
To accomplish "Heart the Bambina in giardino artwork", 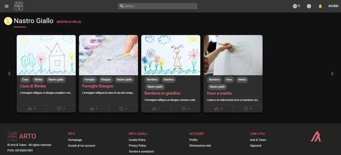I will [x=185, y=109].
